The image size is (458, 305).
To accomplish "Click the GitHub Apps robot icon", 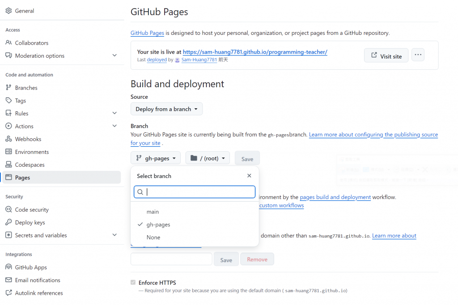I will pos(8,267).
